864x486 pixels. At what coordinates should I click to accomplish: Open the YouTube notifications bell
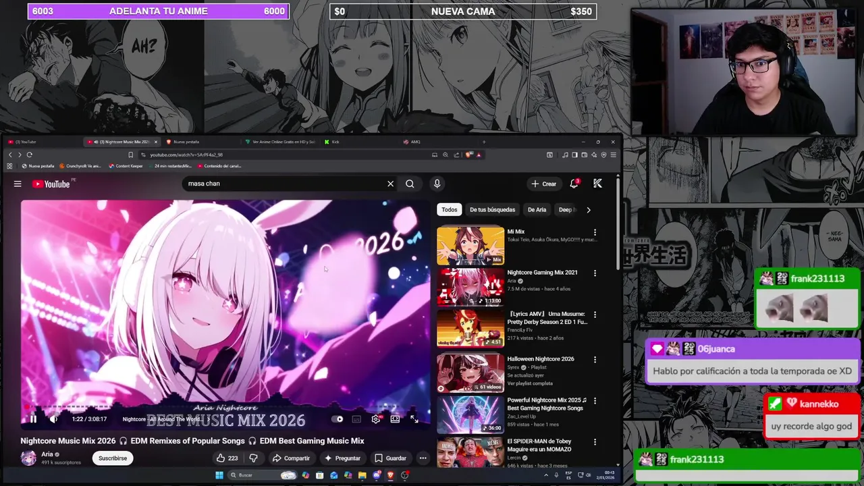point(574,184)
